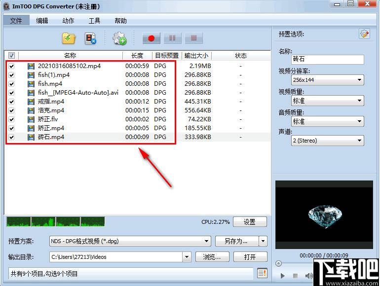Viewport: 380px width, 286px height.
Task: Stop the preview playback
Action: [x=295, y=276]
